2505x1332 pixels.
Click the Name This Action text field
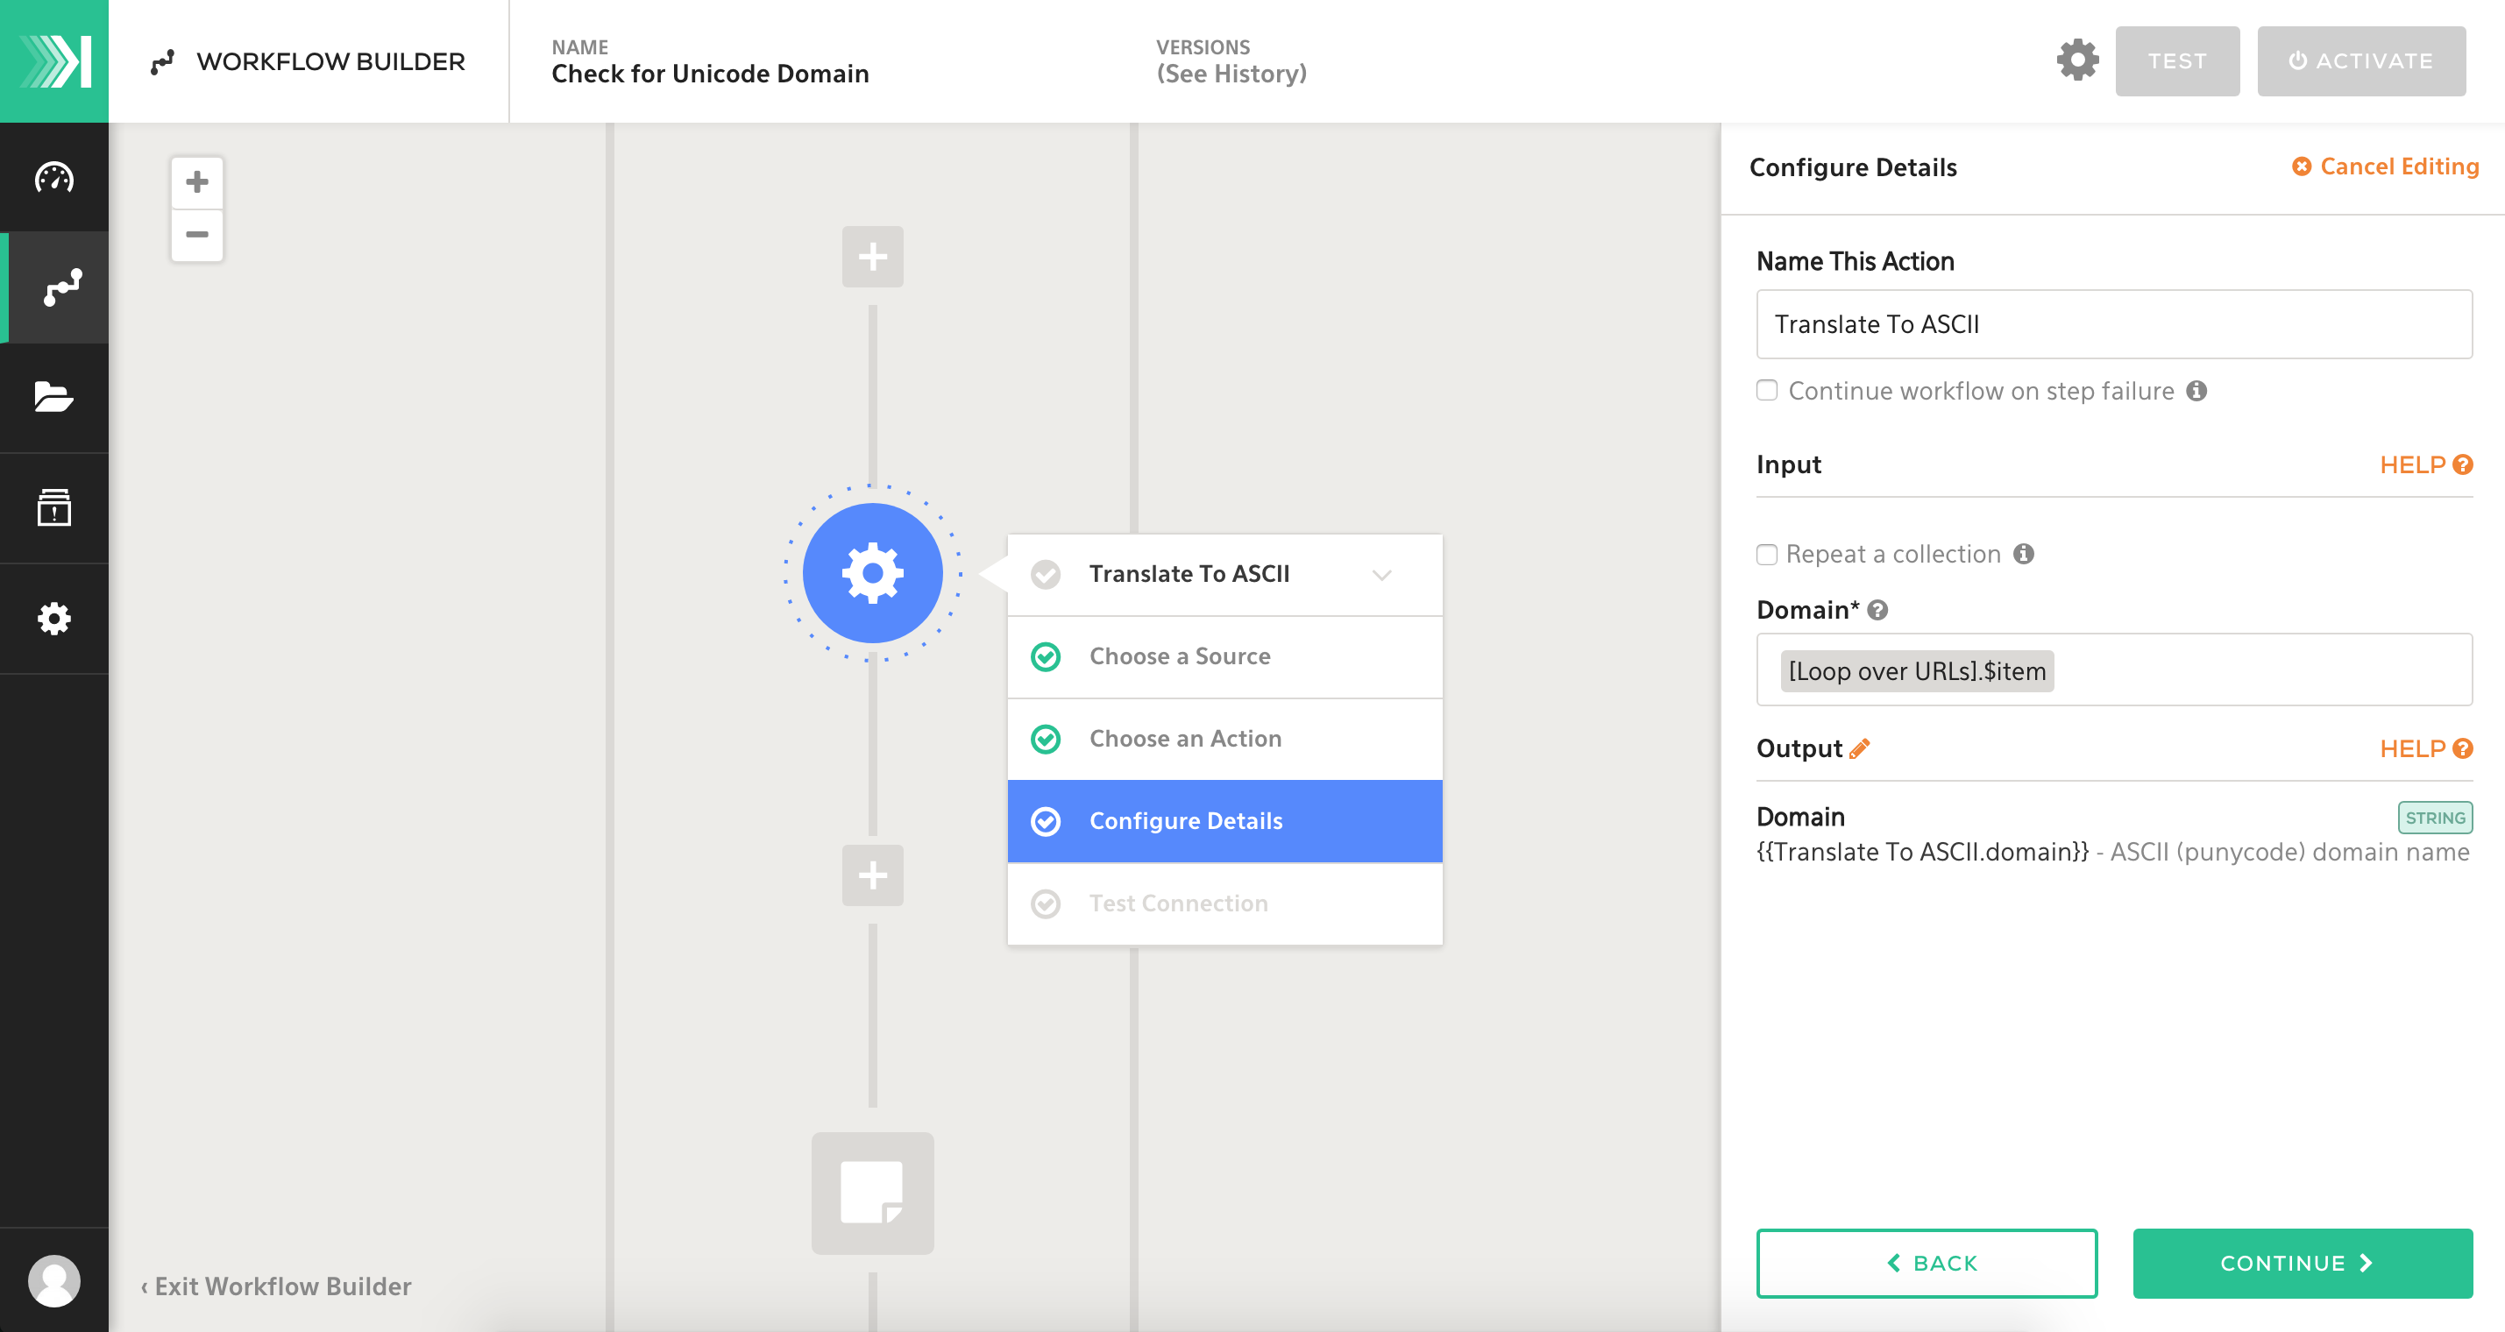coord(2113,323)
